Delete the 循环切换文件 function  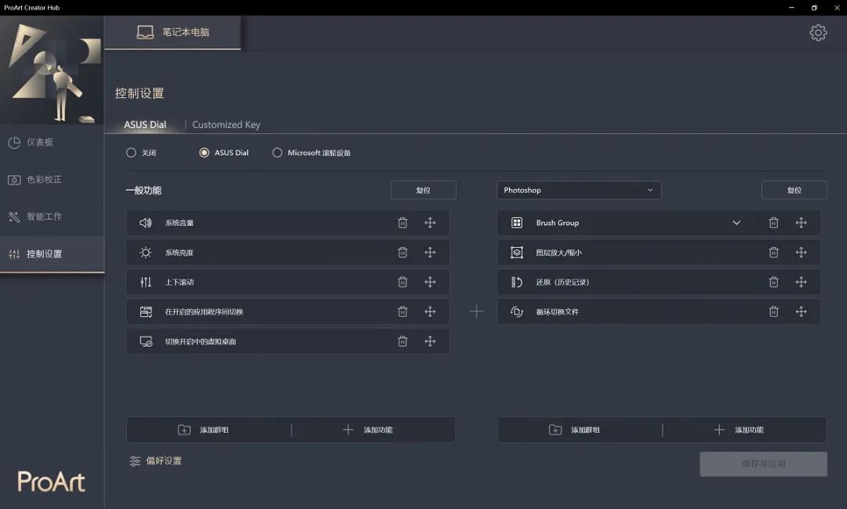(x=773, y=312)
